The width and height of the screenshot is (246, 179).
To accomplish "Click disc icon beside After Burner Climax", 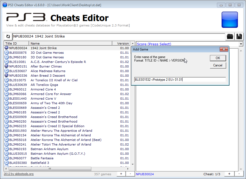I will pyautogui.click(x=7, y=66).
